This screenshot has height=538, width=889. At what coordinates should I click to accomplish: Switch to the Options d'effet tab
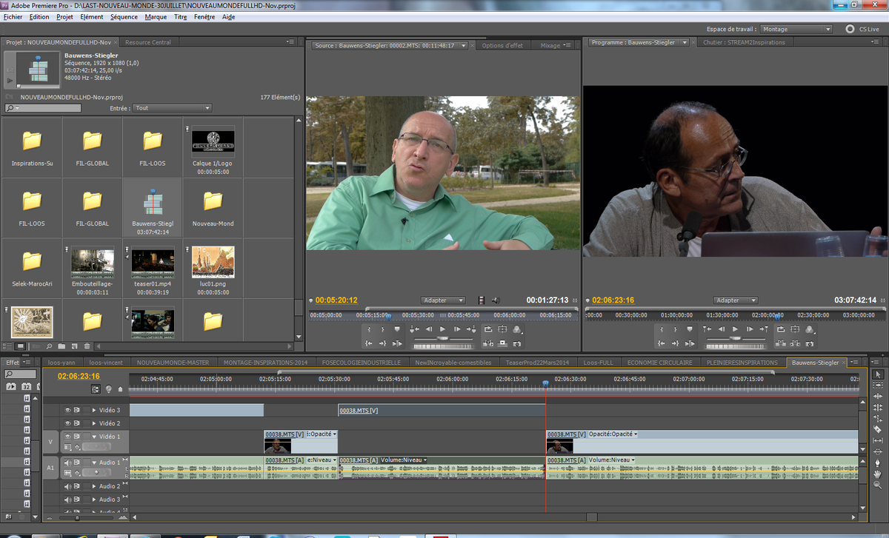[x=502, y=45]
